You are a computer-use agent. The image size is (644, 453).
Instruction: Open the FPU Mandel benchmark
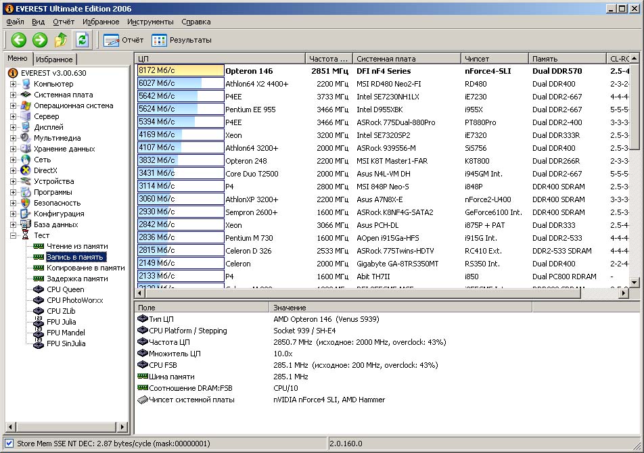(x=66, y=333)
